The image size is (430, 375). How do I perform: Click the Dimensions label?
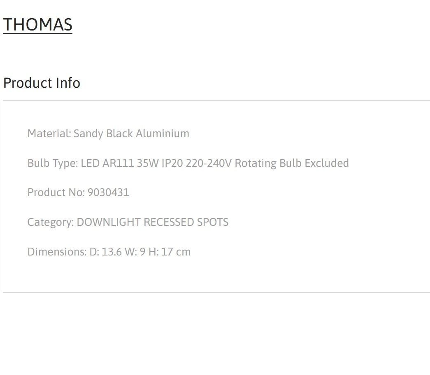point(57,252)
